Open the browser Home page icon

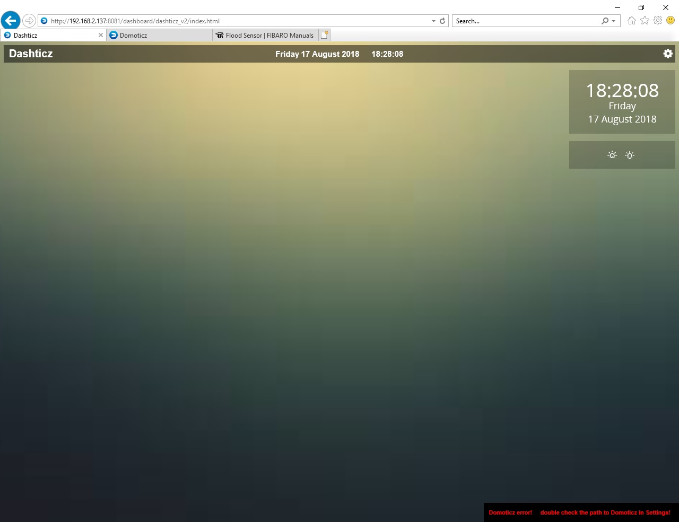(631, 21)
